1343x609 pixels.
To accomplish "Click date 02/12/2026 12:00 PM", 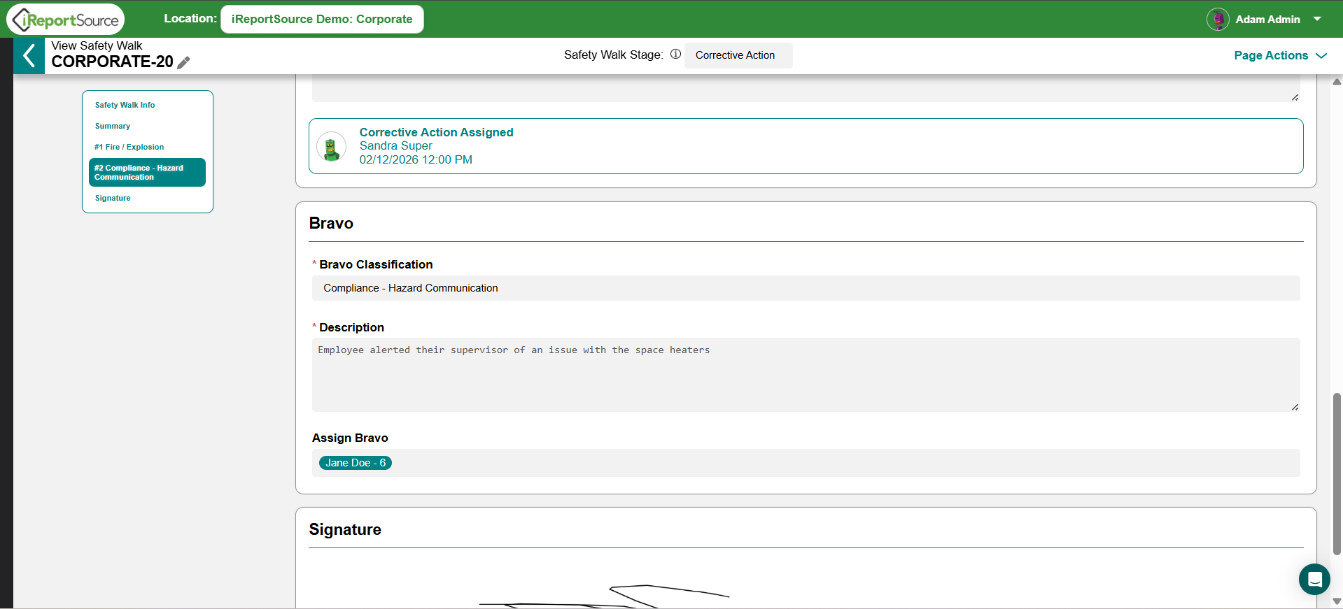I will (x=416, y=159).
